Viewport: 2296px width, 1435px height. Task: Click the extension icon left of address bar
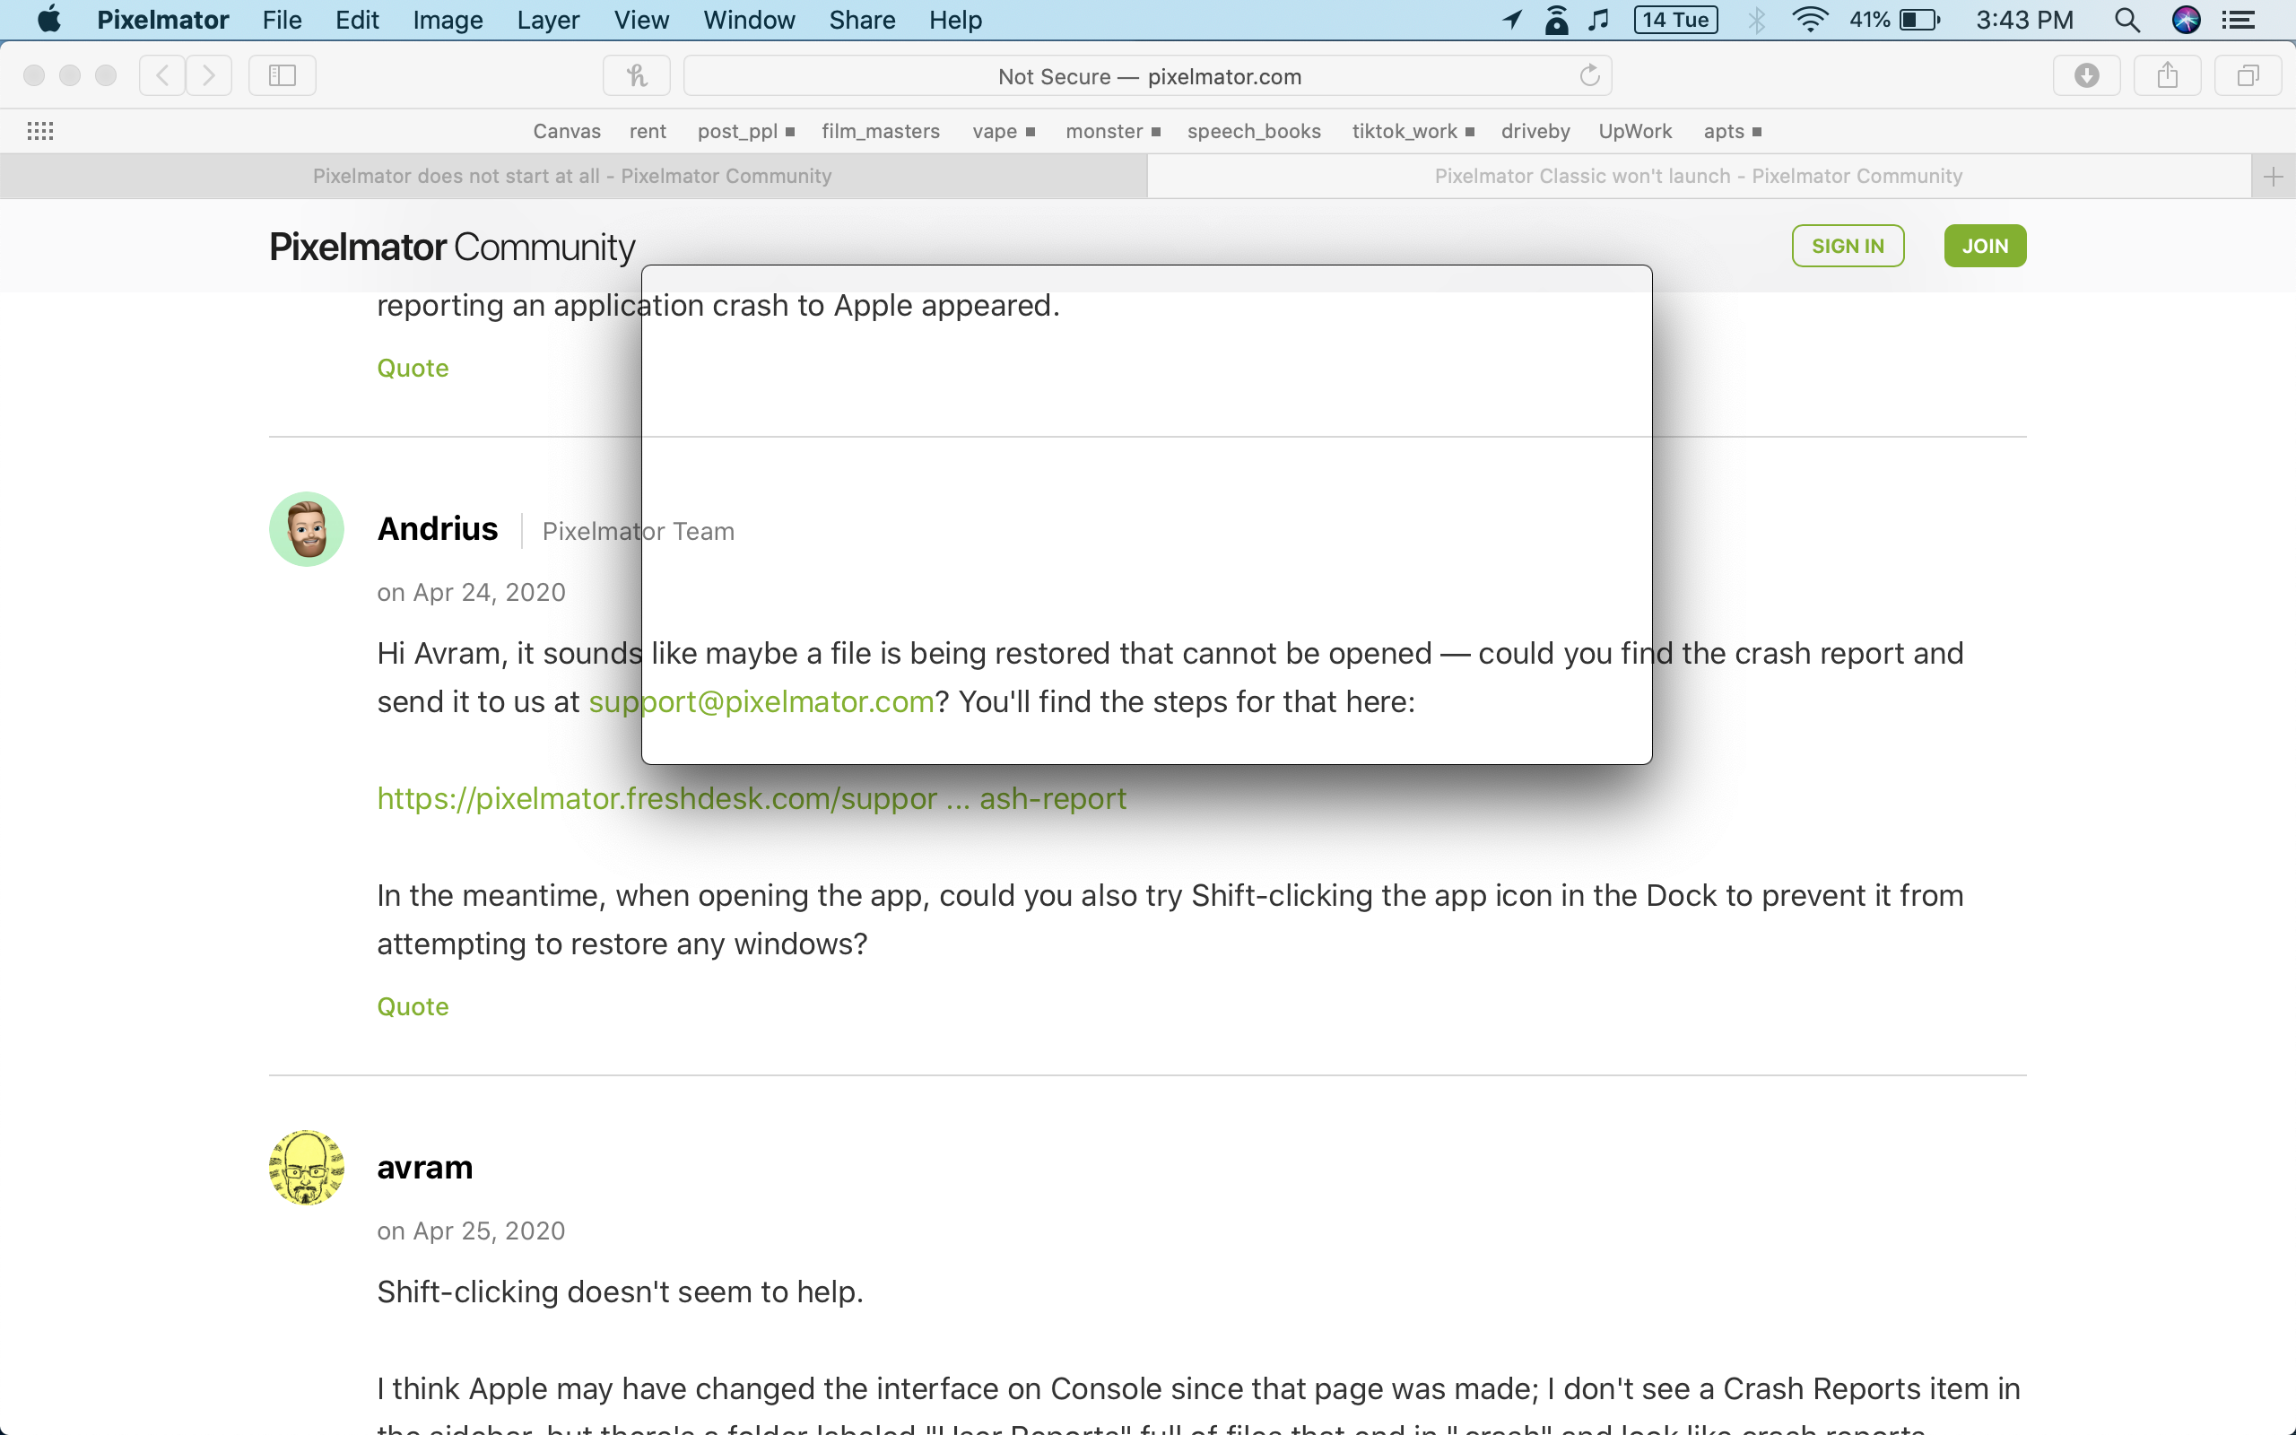pos(637,75)
